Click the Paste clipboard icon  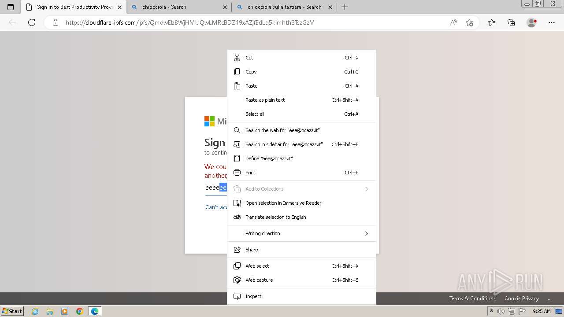237,86
